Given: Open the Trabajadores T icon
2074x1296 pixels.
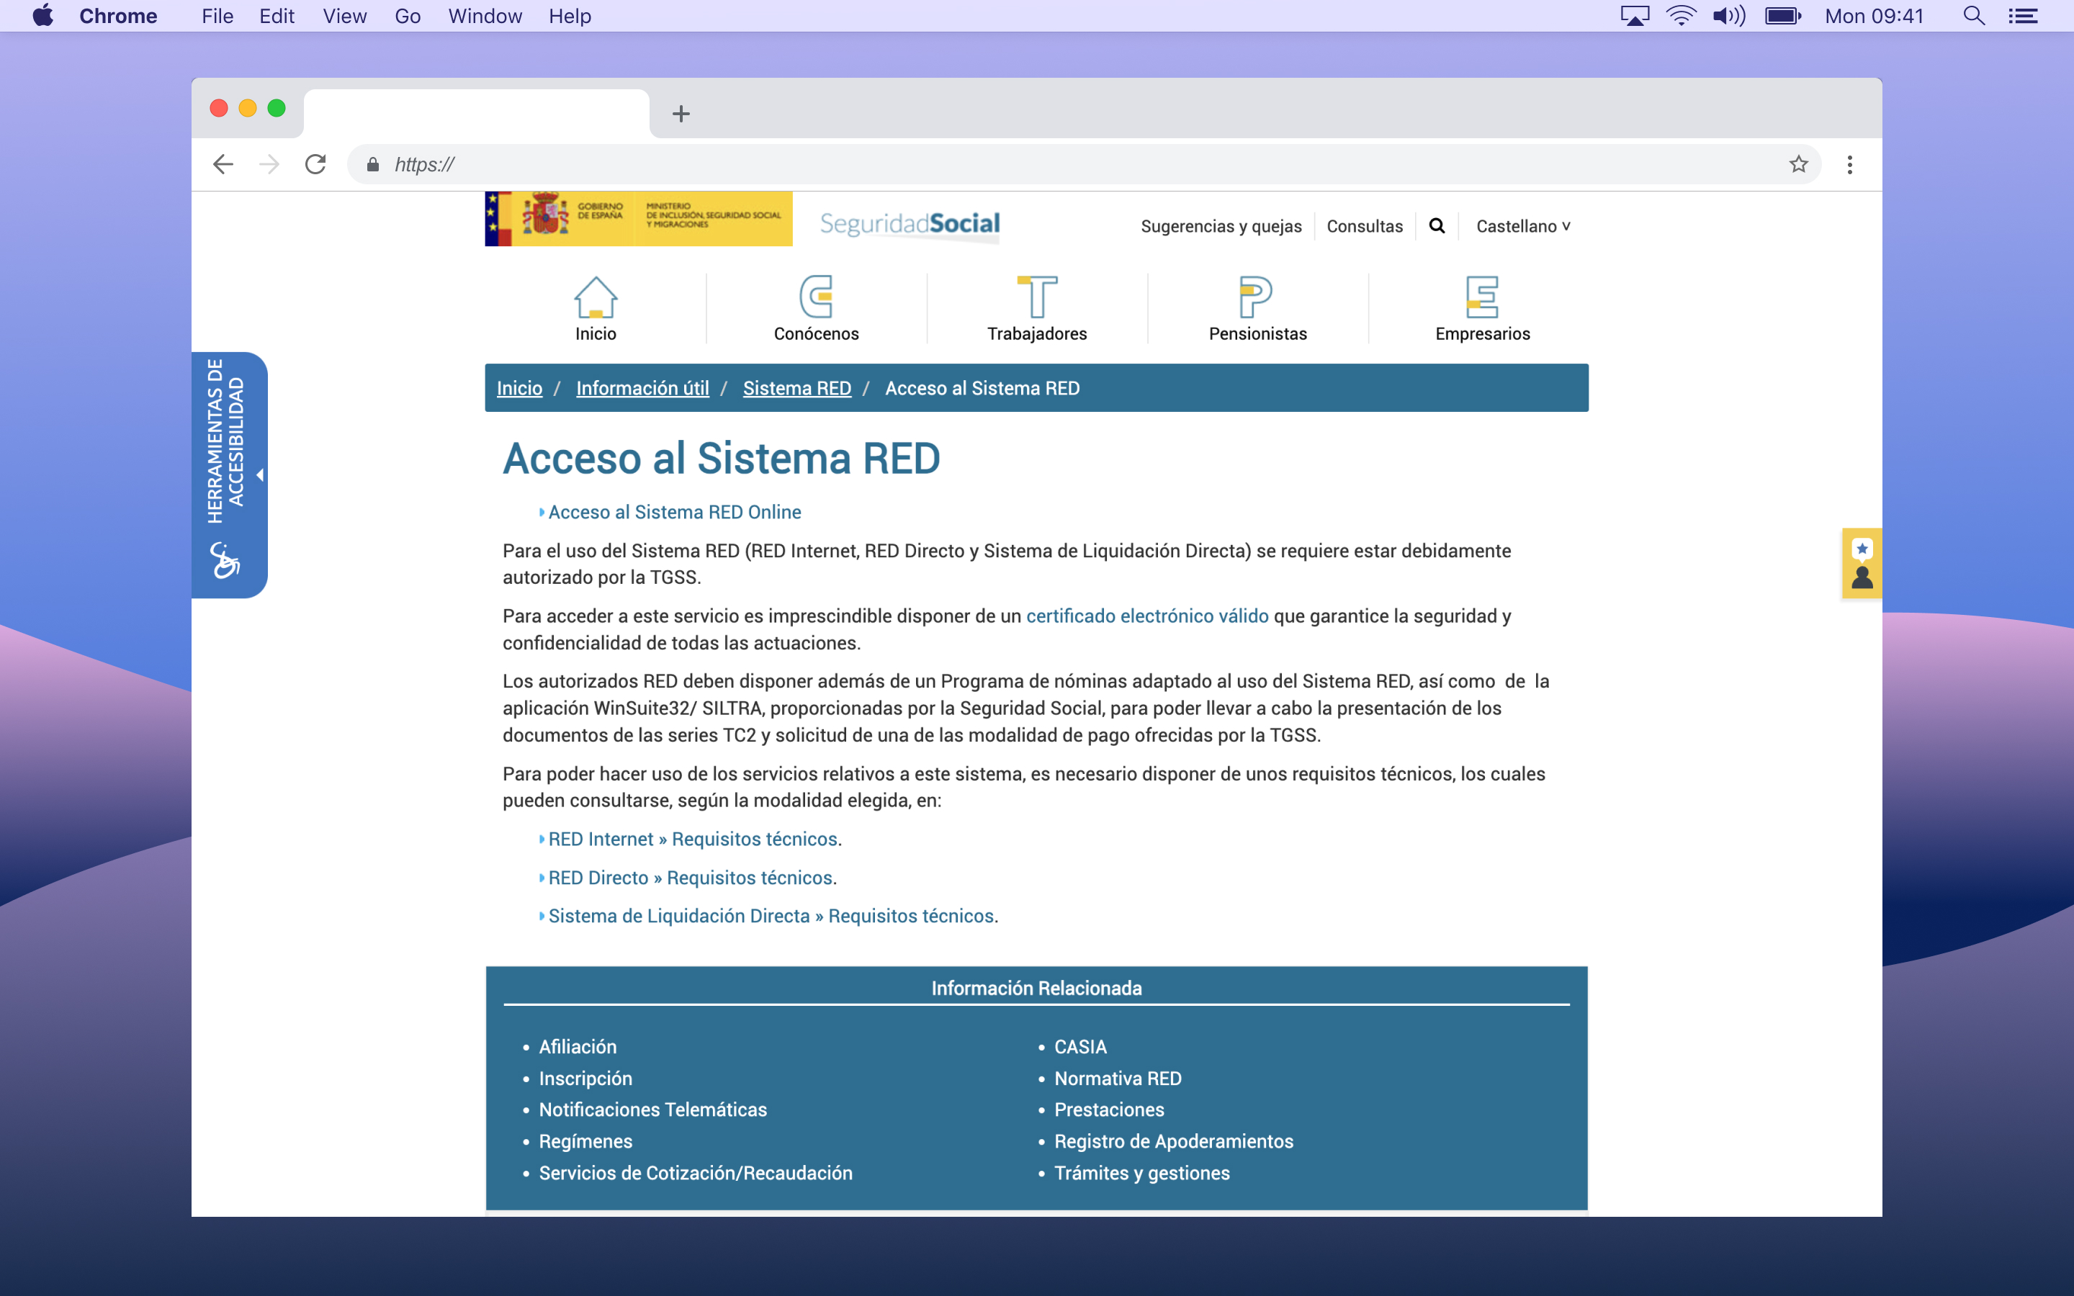Looking at the screenshot, I should tap(1037, 297).
